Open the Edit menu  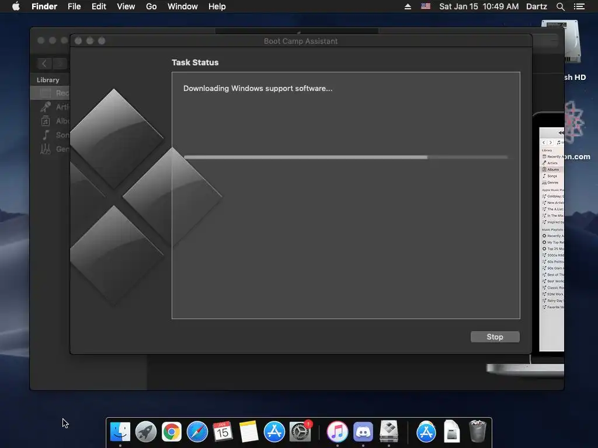[x=99, y=6]
